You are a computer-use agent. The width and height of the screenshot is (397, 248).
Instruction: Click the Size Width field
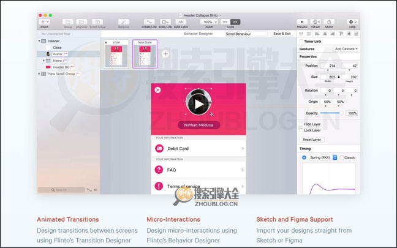tap(328, 77)
